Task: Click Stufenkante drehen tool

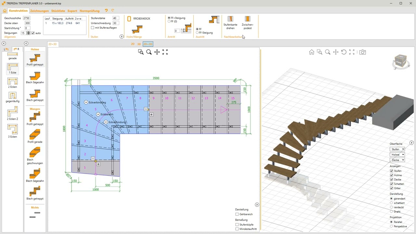Action: (230, 23)
